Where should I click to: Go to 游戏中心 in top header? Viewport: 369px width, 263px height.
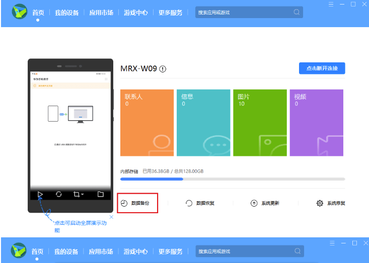[136, 13]
